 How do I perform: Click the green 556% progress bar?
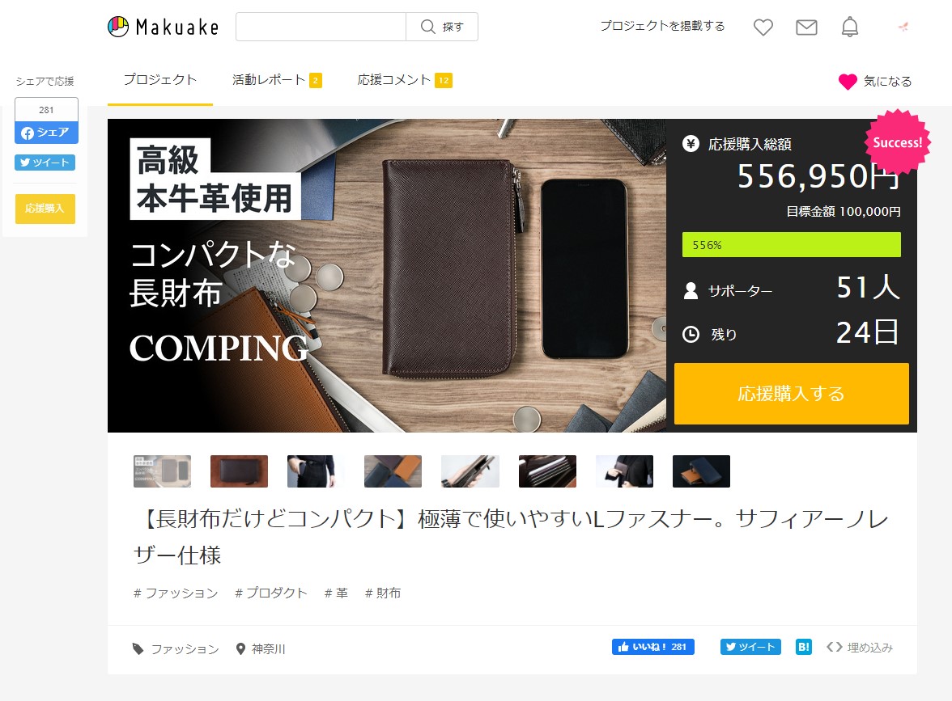tap(791, 245)
